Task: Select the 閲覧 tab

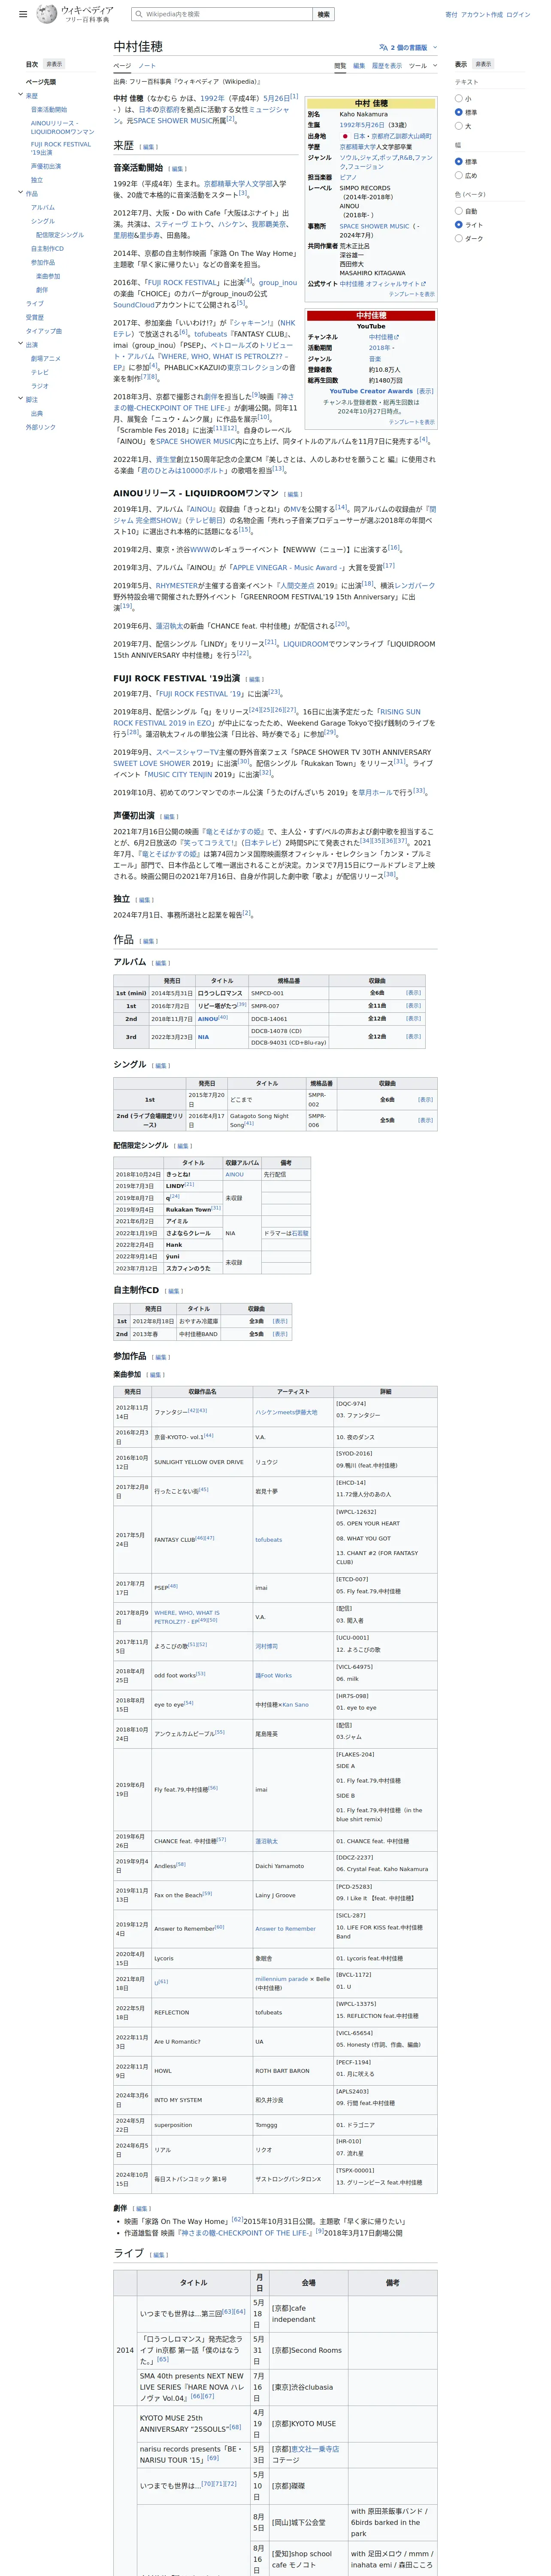Action: (340, 66)
